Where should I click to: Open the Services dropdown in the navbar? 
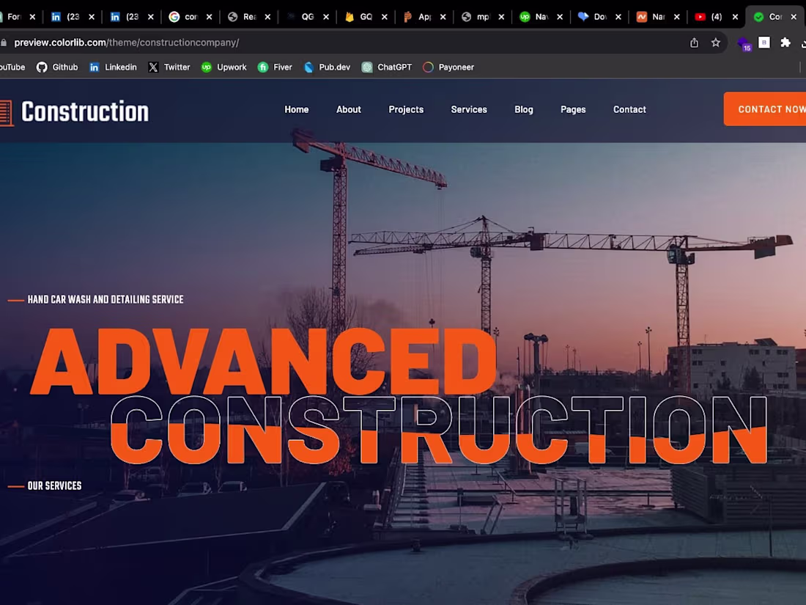tap(469, 109)
